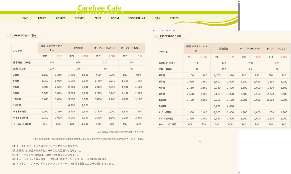Screen dimensions: 291x174
Task: Go to the TOPICS page
Action: pos(42,18)
